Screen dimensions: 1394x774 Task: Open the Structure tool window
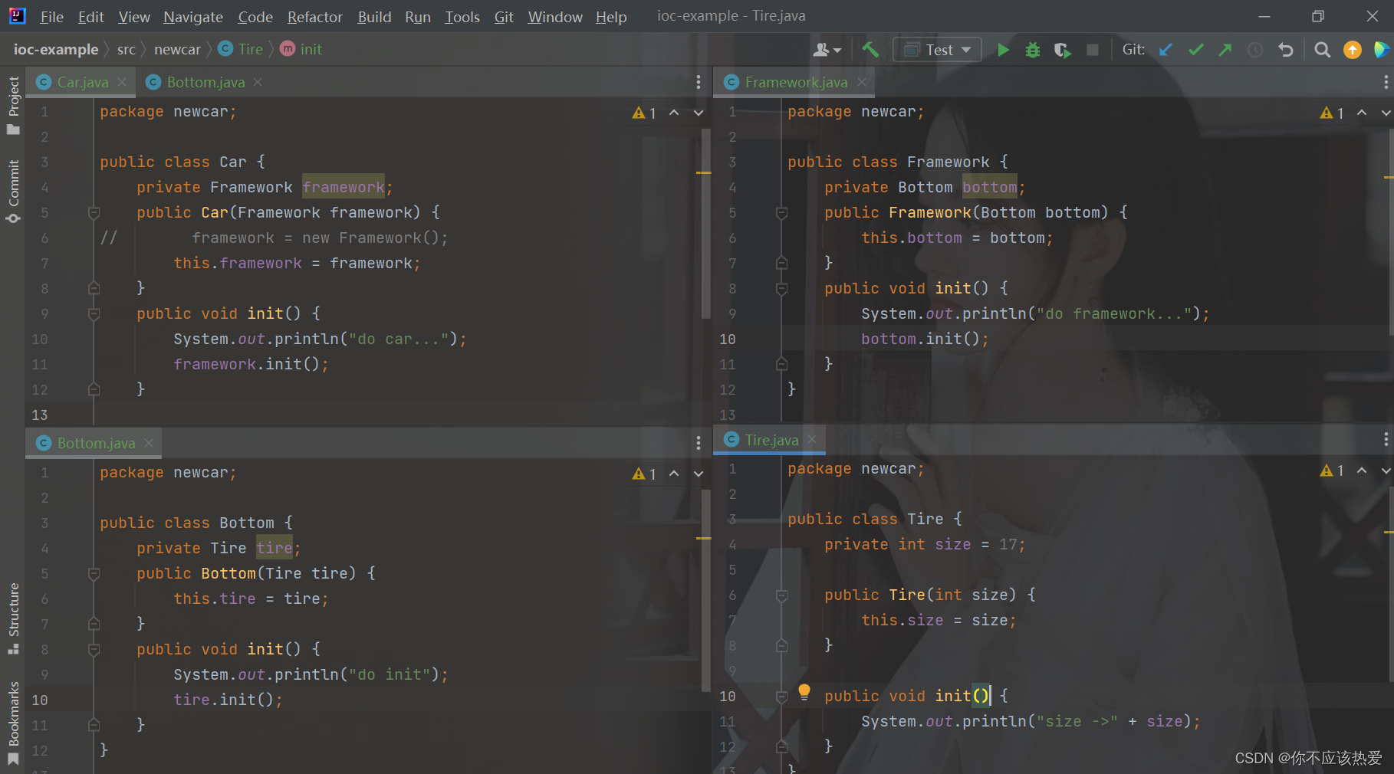pos(13,618)
